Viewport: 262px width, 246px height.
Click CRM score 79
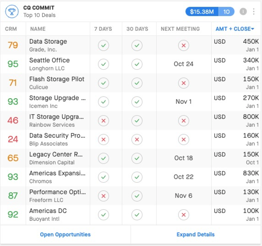(x=13, y=45)
